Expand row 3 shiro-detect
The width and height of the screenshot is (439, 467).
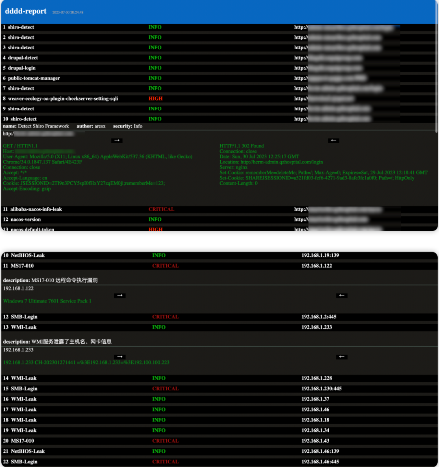point(219,48)
